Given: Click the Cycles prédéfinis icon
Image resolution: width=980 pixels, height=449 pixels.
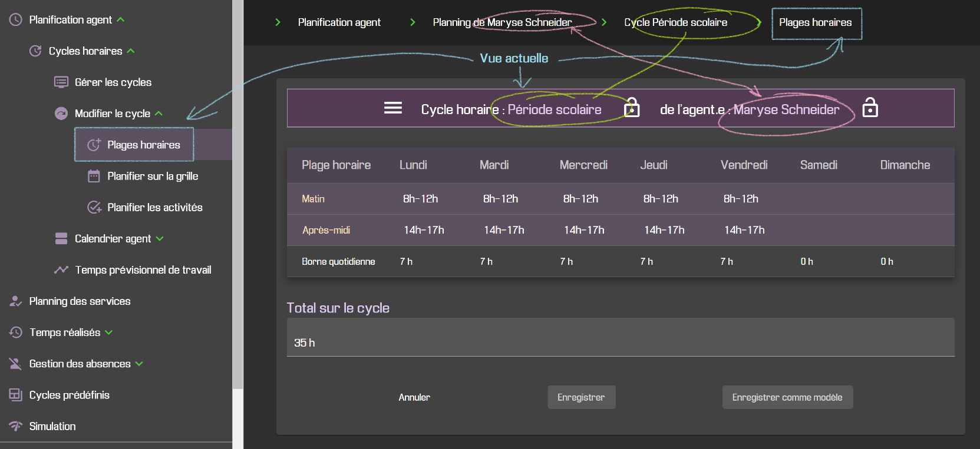Looking at the screenshot, I should click(x=16, y=395).
